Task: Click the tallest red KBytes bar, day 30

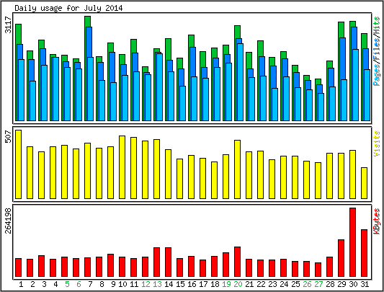Action: tap(352, 242)
